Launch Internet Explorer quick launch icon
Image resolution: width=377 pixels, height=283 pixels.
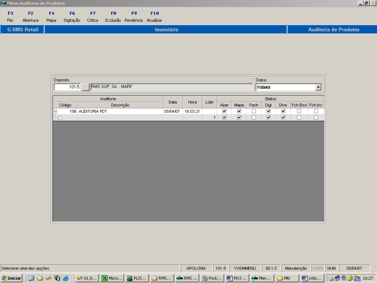click(x=65, y=278)
